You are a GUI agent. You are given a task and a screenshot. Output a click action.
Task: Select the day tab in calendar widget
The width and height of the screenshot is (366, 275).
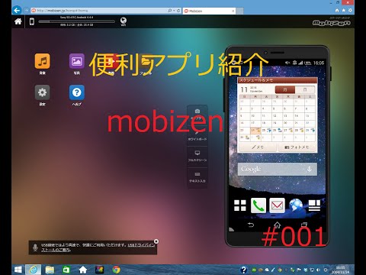click(305, 89)
